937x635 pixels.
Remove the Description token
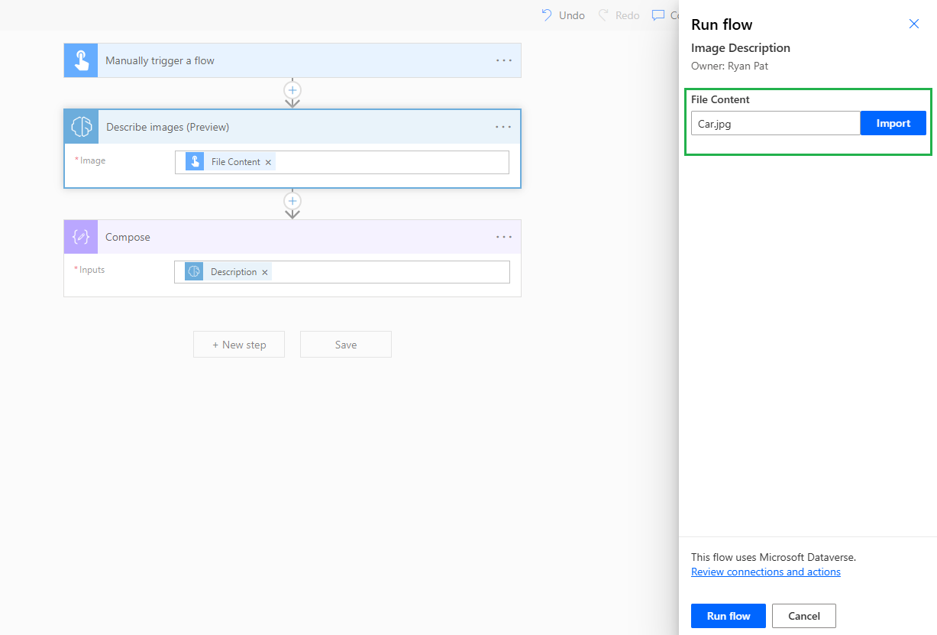pos(264,271)
